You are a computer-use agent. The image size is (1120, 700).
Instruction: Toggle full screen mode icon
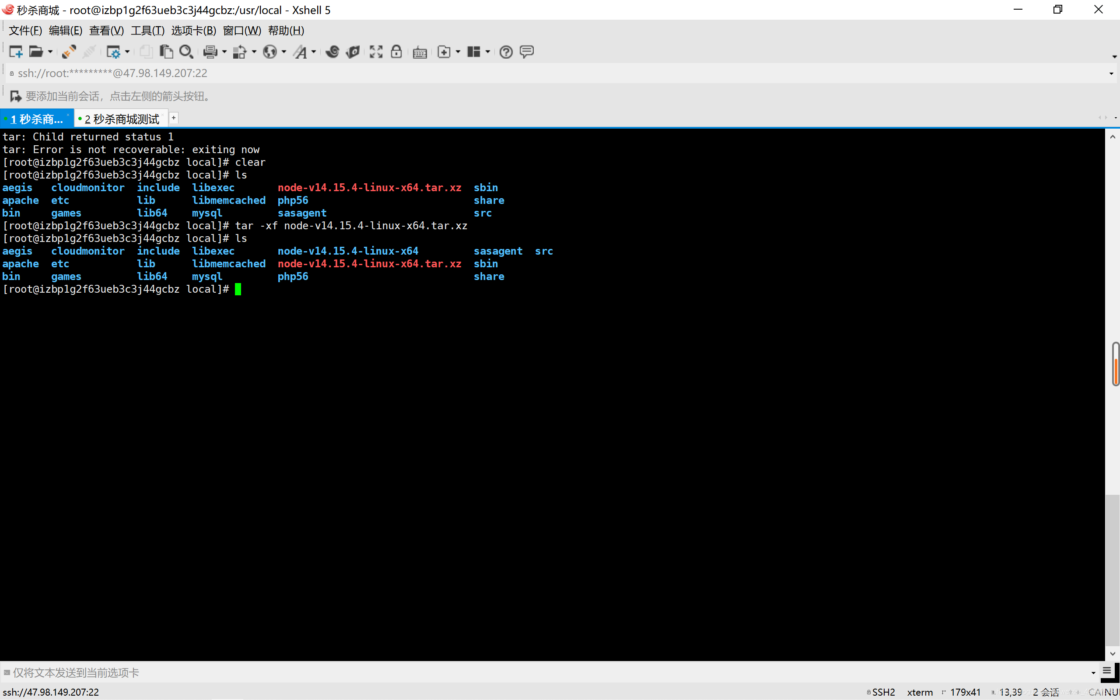tap(376, 51)
